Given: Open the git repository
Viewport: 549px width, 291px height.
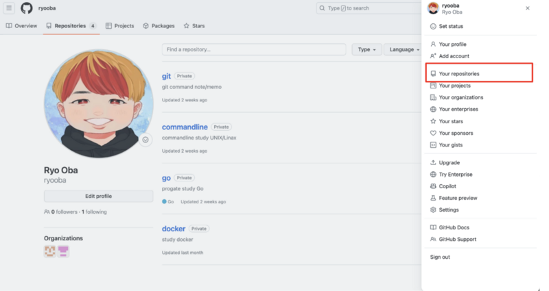Looking at the screenshot, I should click(166, 76).
